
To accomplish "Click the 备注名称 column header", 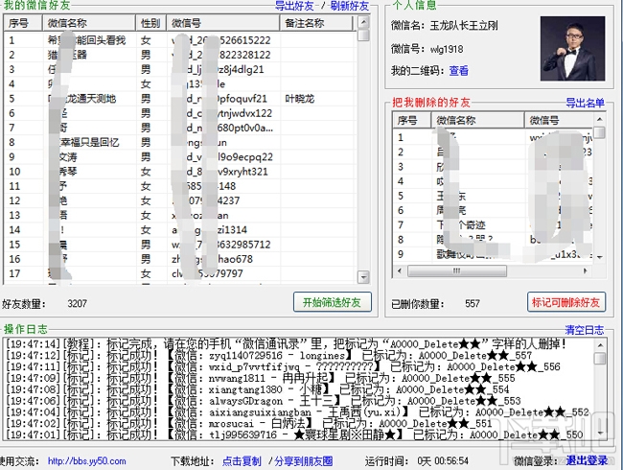I will 316,23.
